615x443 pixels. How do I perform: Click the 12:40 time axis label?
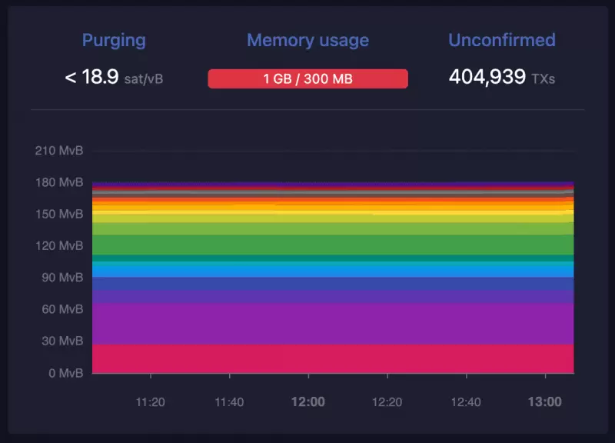click(x=465, y=401)
